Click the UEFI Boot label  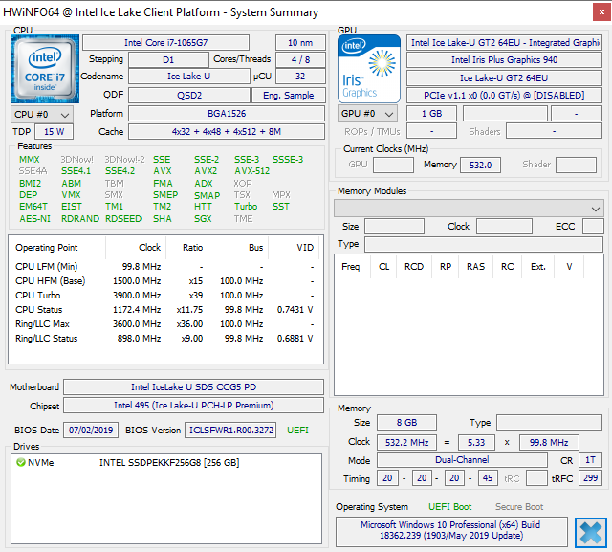[450, 507]
